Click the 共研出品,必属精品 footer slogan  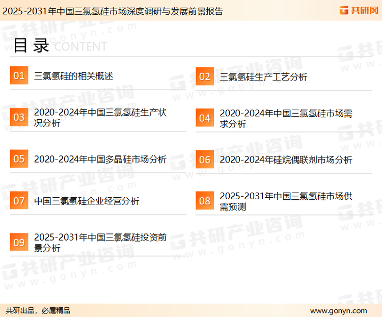coord(38,311)
